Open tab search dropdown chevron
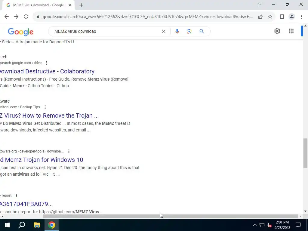The image size is (308, 231). point(260,4)
